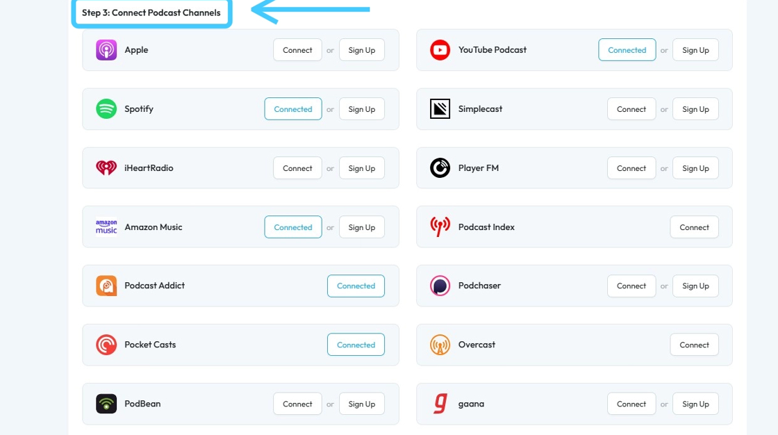Click the iHeartRadio heart icon
The image size is (778, 435).
[106, 168]
